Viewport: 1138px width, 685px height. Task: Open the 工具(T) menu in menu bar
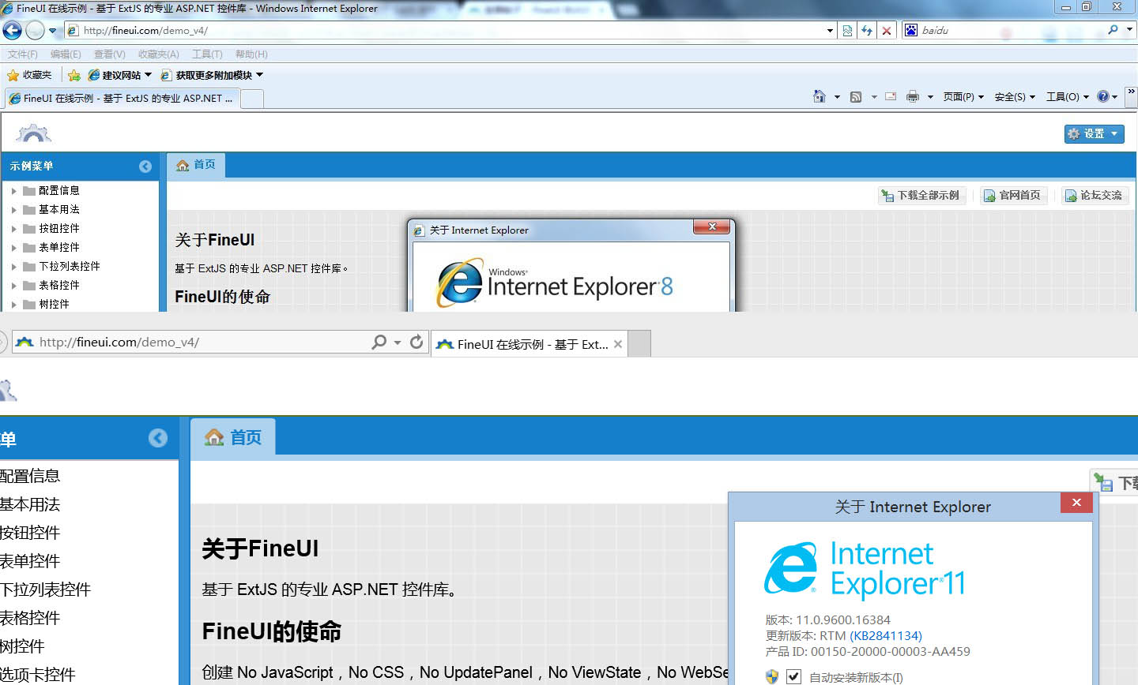(207, 54)
